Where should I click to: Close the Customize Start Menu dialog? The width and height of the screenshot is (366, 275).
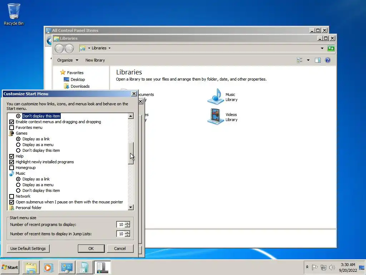coord(134,94)
